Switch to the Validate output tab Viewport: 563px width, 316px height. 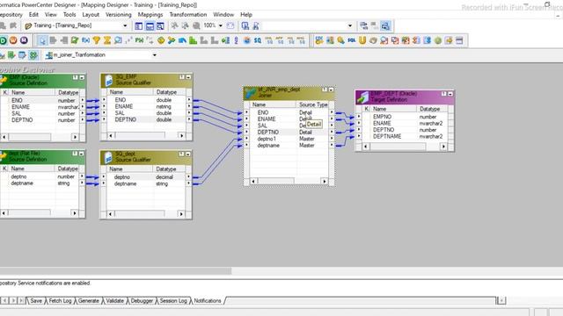point(115,301)
